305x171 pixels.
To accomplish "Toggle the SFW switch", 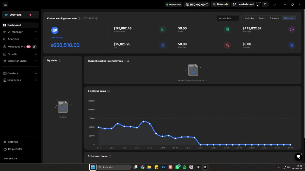I will point(258,5).
